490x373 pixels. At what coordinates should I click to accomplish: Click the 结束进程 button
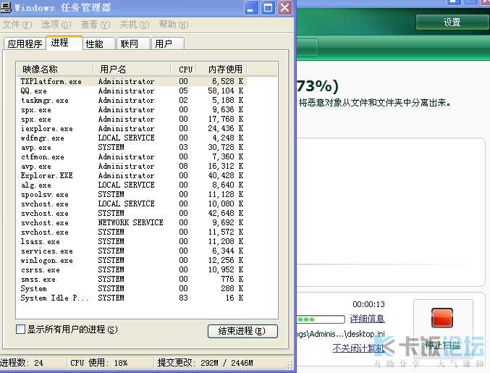(x=242, y=331)
